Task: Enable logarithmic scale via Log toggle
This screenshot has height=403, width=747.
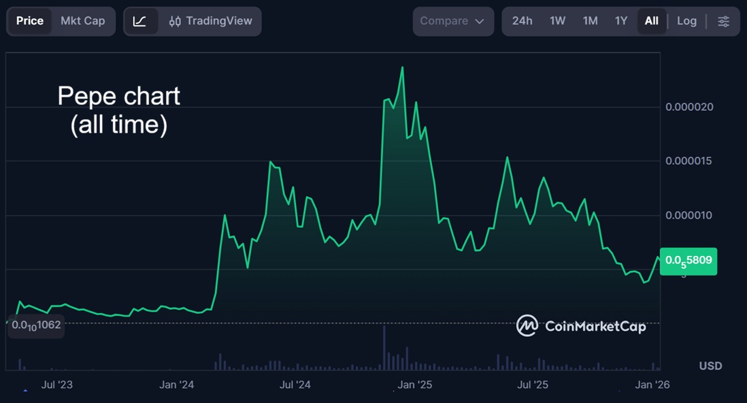Action: coord(686,21)
